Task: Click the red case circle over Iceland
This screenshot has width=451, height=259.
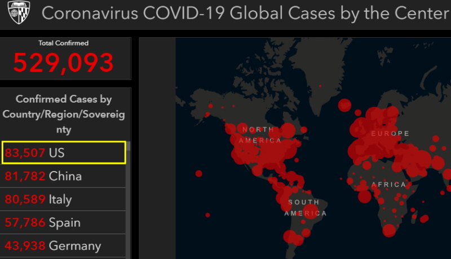Action: pos(344,105)
